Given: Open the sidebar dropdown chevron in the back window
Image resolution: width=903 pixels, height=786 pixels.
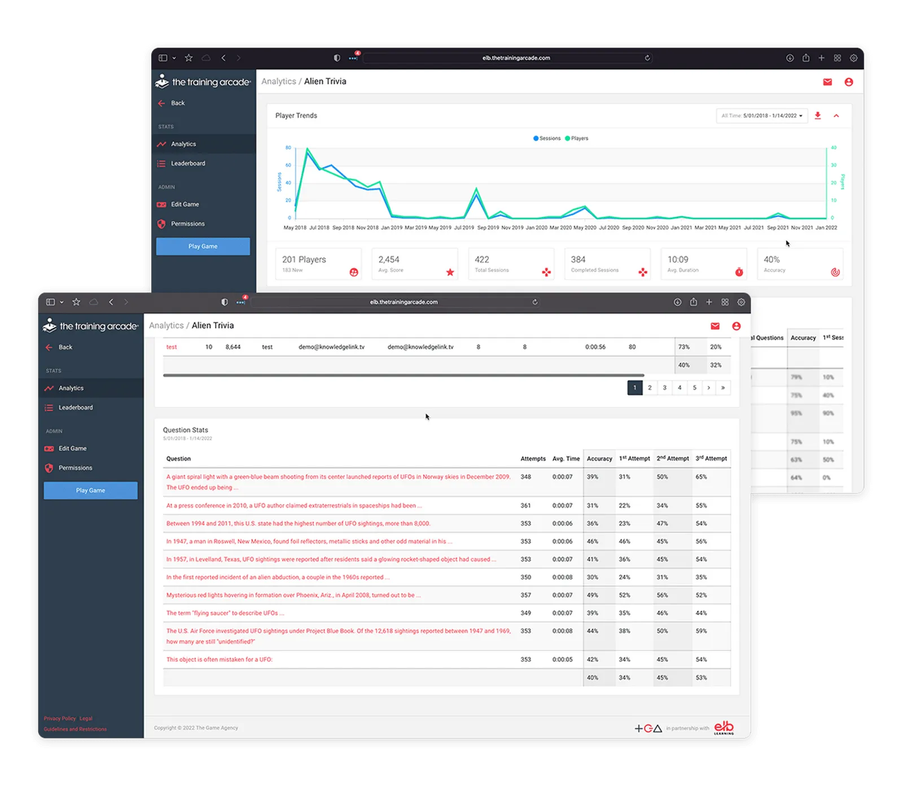Looking at the screenshot, I should point(174,58).
